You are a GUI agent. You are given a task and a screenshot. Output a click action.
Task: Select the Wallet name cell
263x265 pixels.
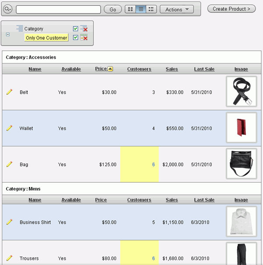pyautogui.click(x=26, y=128)
